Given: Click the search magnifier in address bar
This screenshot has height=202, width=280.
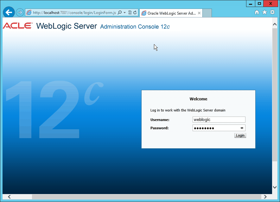Looking at the screenshot, I should [119, 13].
